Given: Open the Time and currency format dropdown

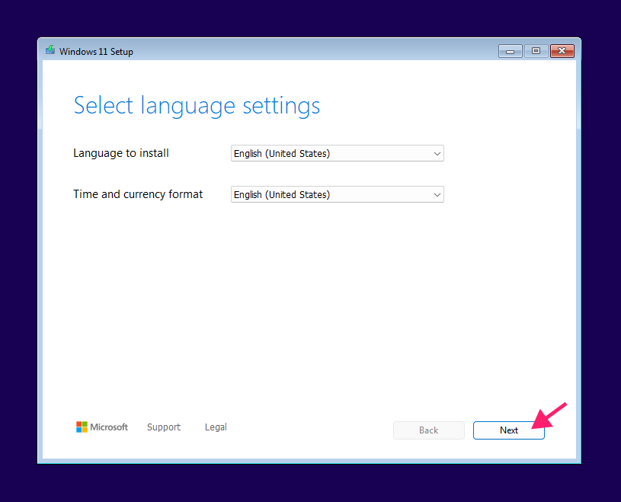Looking at the screenshot, I should [x=338, y=194].
